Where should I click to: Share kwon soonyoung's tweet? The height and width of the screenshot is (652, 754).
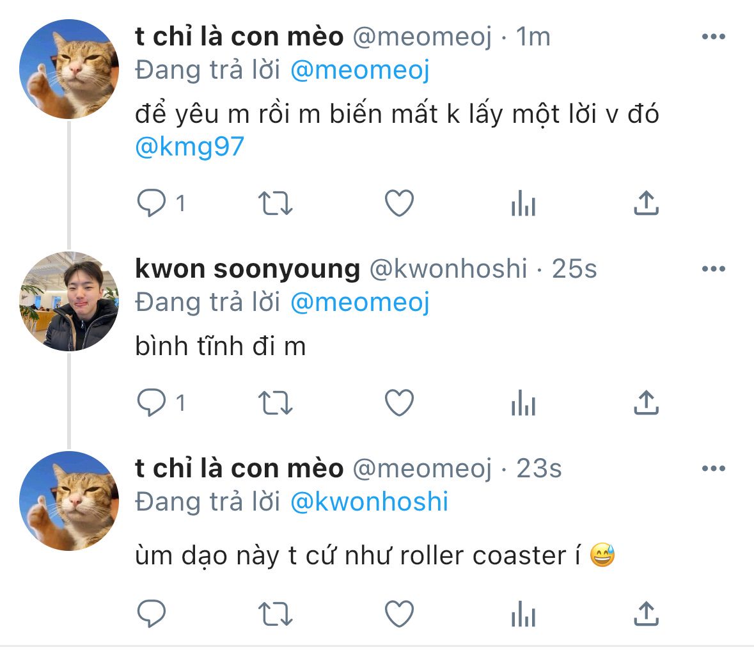(646, 403)
